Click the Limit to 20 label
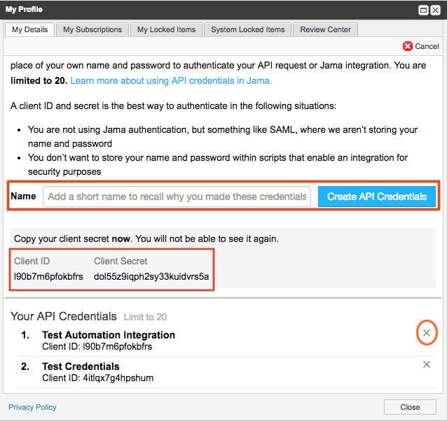The image size is (447, 421). point(145,317)
